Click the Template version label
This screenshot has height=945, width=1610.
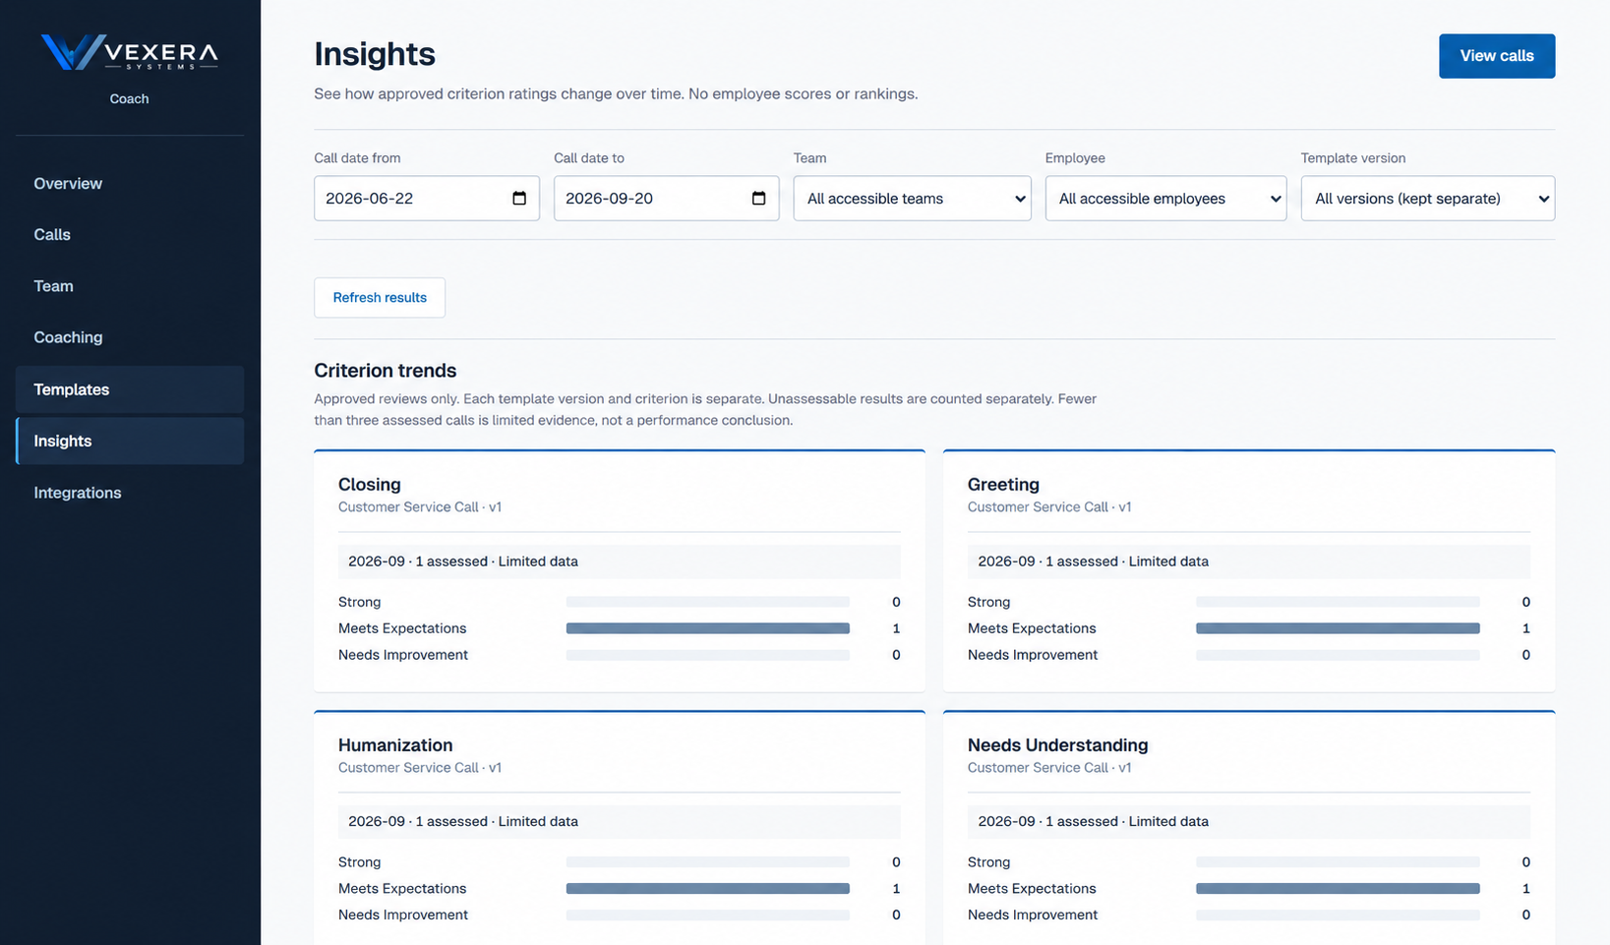click(x=1353, y=158)
